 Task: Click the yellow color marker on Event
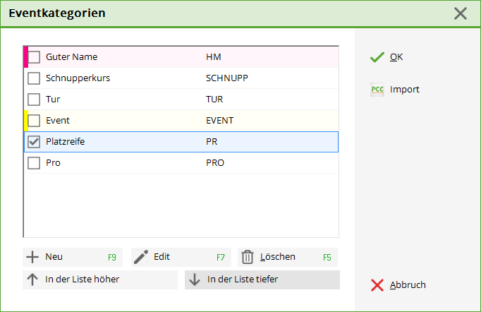coord(26,121)
